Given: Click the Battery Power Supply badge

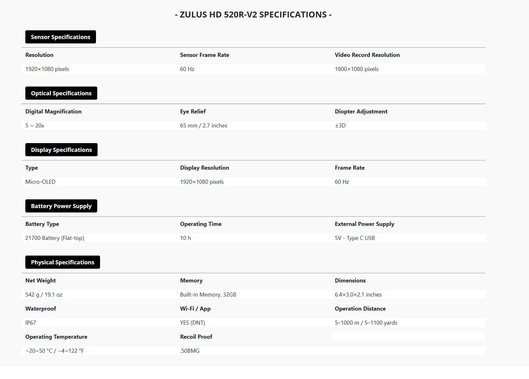Looking at the screenshot, I should 61,206.
